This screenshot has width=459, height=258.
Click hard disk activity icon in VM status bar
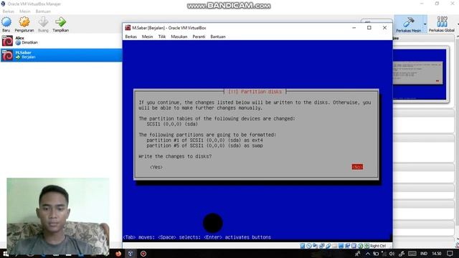coord(303,246)
